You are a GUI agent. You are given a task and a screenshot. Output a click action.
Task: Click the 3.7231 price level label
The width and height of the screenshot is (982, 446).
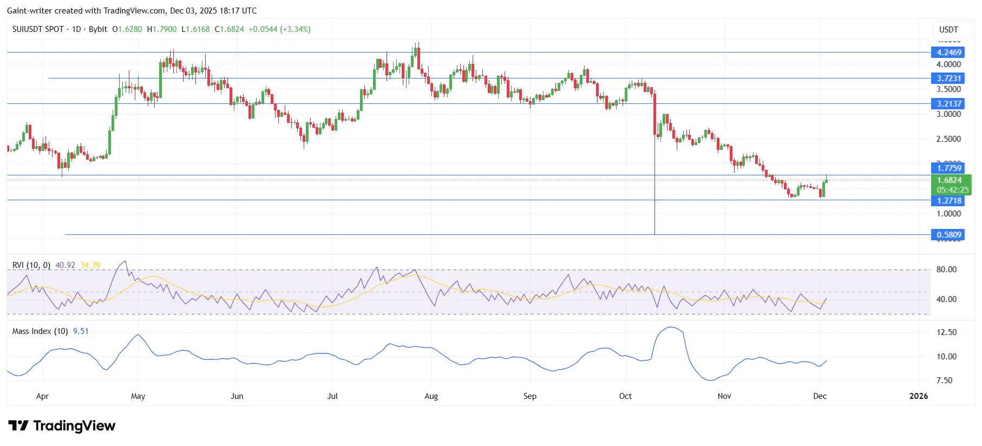click(949, 78)
